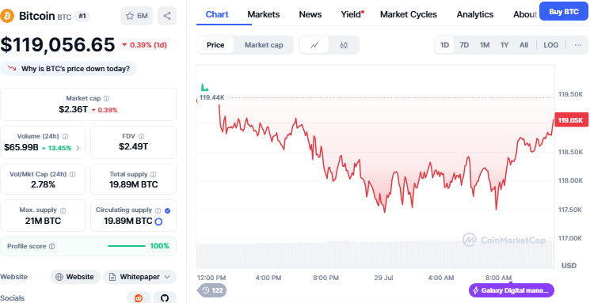
Task: Switch to the Markets tab
Action: click(264, 15)
